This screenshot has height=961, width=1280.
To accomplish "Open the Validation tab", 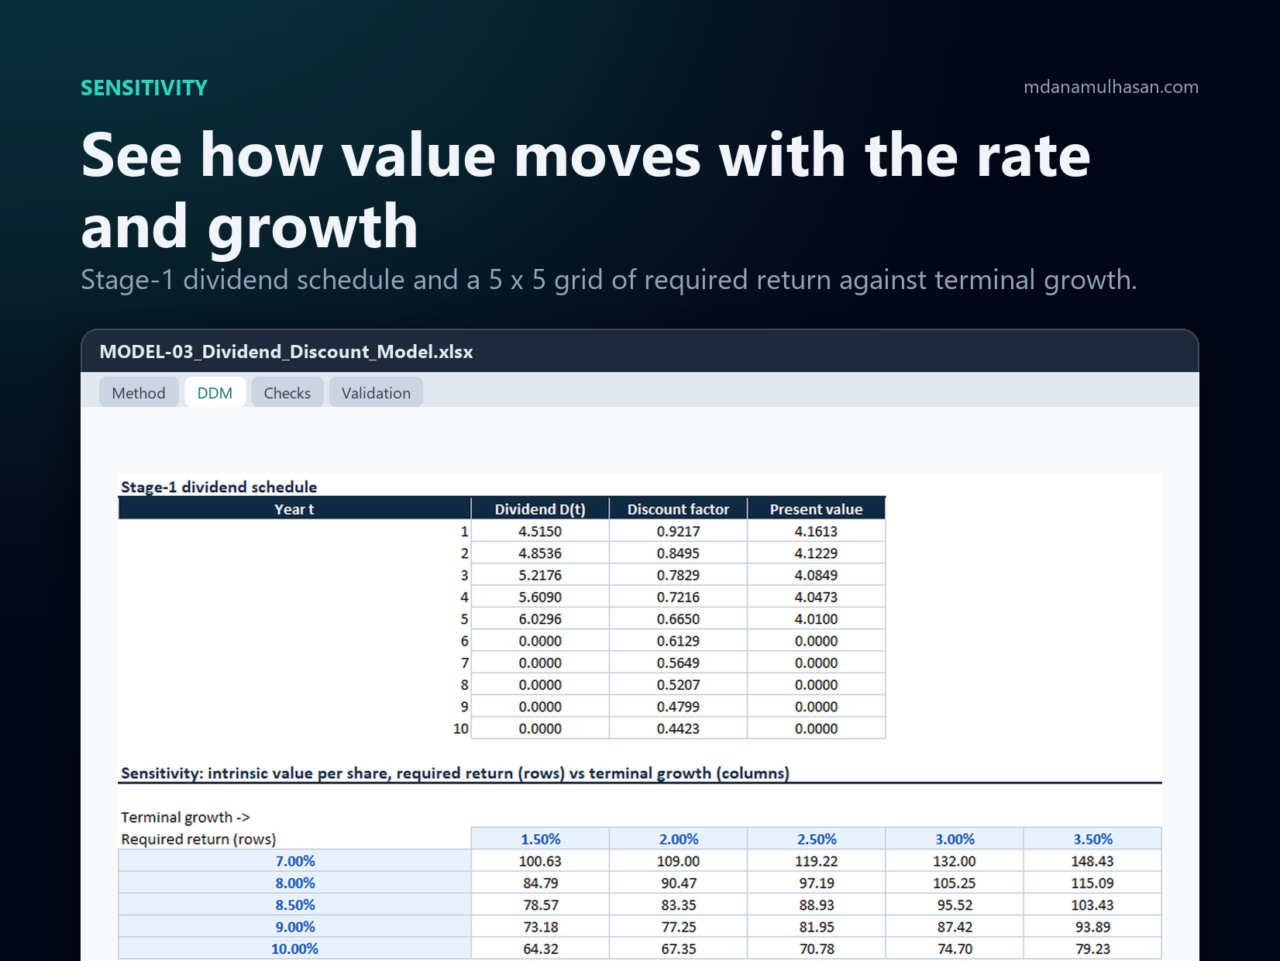I will [376, 393].
